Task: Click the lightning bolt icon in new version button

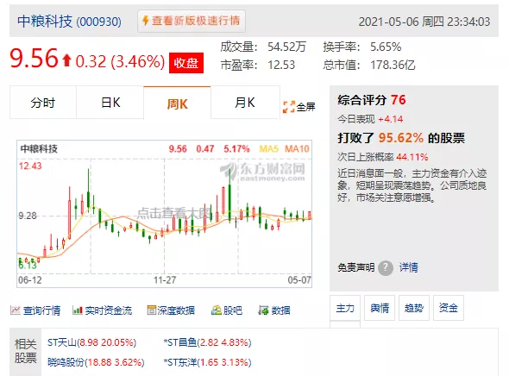Action: coord(146,21)
